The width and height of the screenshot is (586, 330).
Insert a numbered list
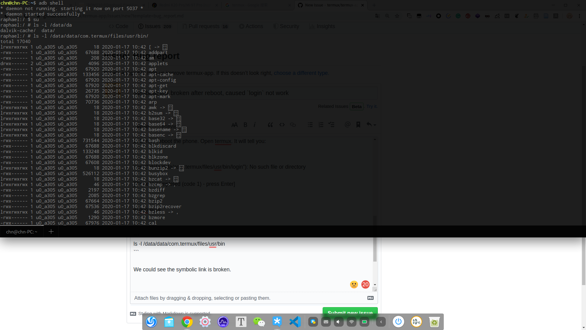321,125
